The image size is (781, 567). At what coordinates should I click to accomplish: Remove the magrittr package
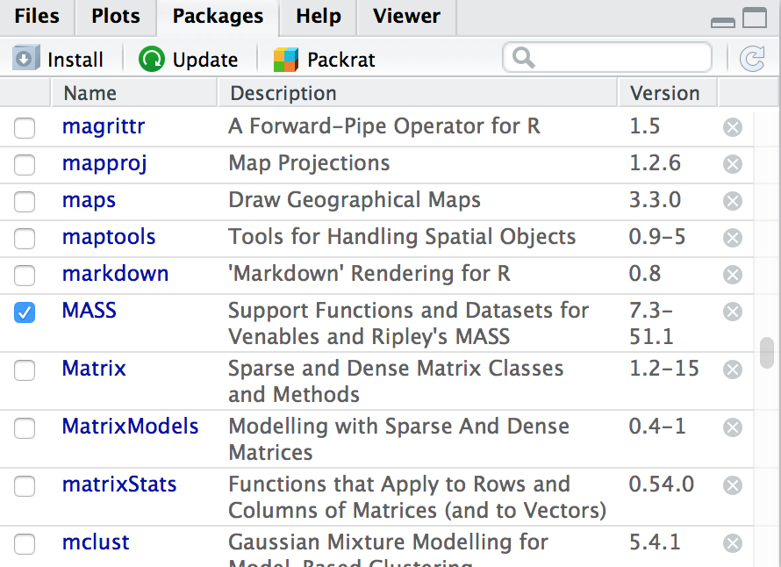pos(732,128)
